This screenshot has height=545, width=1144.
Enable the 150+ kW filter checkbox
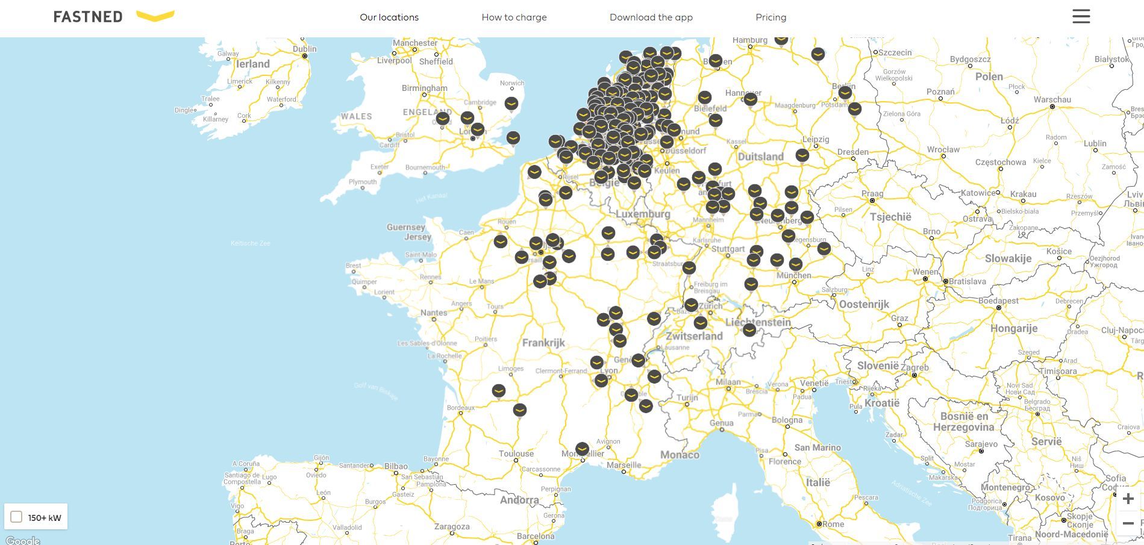click(x=17, y=517)
